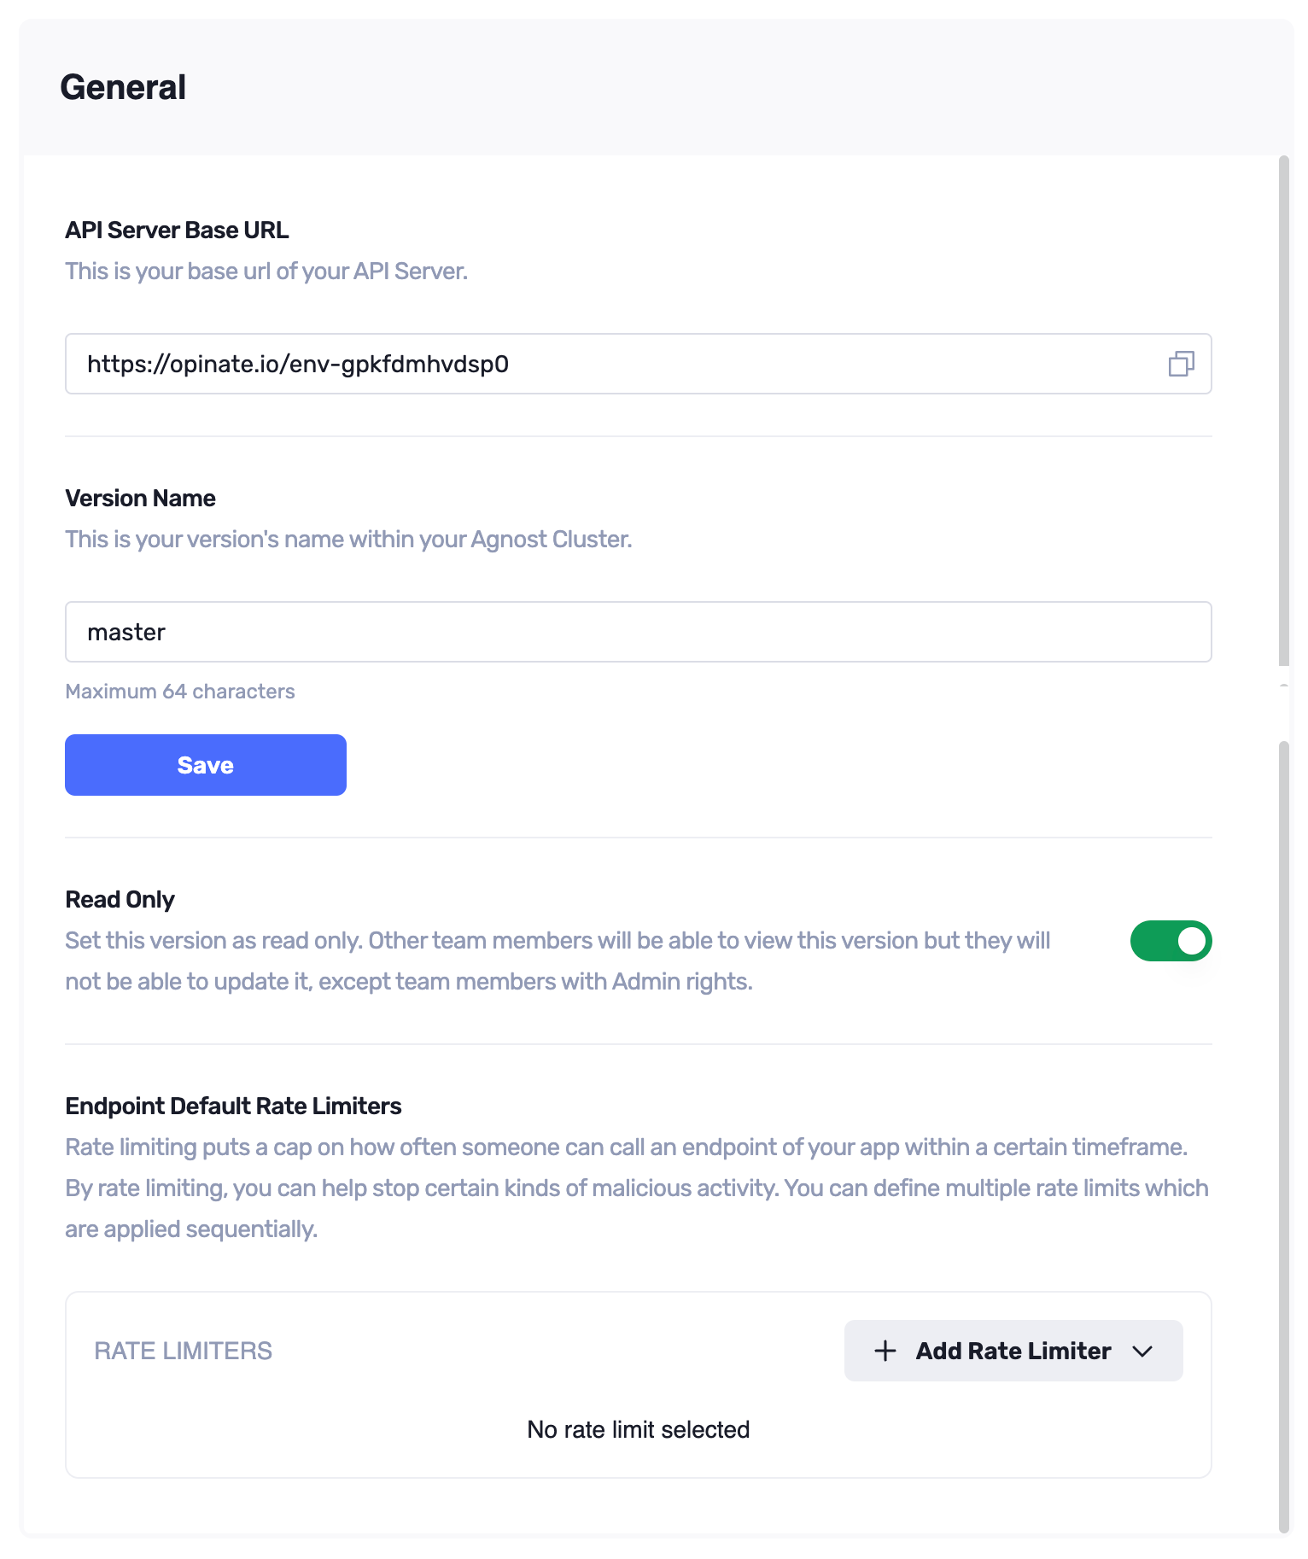The height and width of the screenshot is (1559, 1308).
Task: Expand the Add Rate Limiter dropdown chevron
Action: click(1142, 1351)
